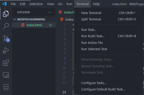Click line number 14 in gutter
Viewport: 144px width, 95px height.
pyautogui.click(x=64, y=92)
